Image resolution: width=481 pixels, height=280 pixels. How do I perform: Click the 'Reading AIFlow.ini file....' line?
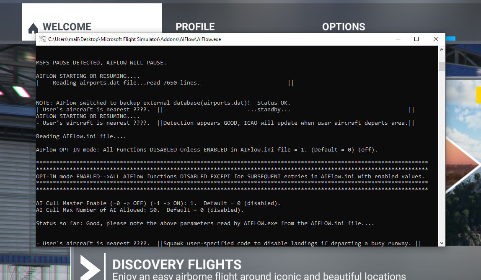81,136
